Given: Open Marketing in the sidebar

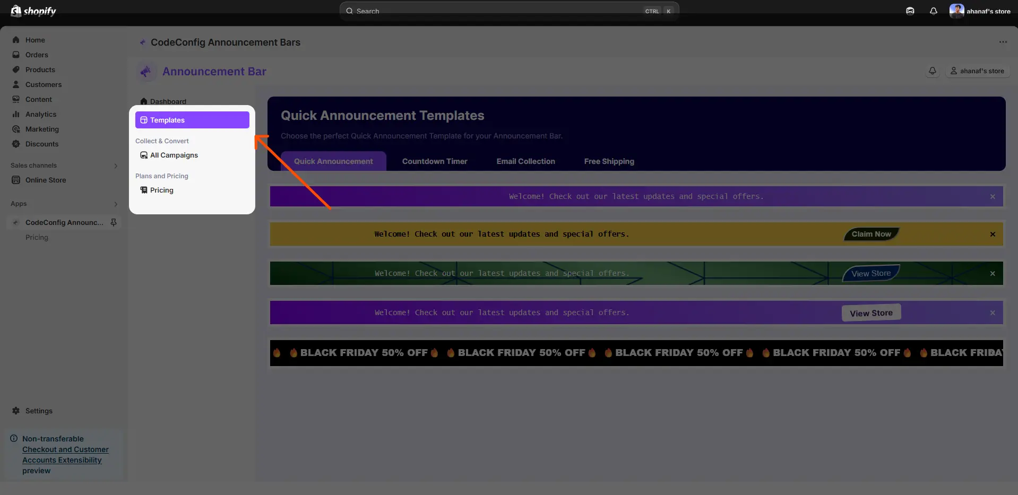Looking at the screenshot, I should click(x=42, y=129).
